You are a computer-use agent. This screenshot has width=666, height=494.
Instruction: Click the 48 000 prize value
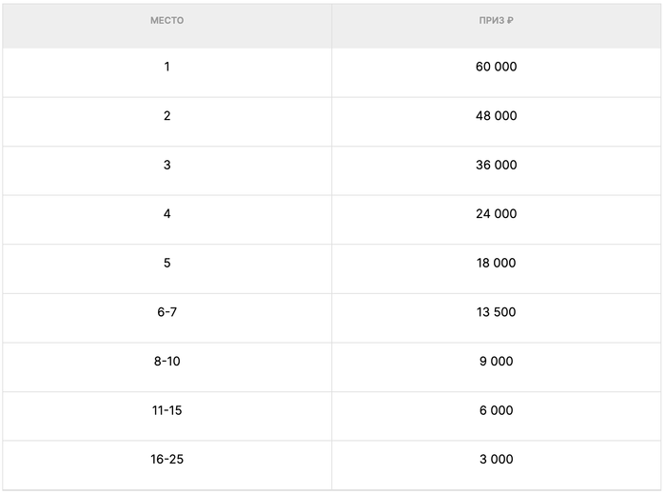point(496,116)
